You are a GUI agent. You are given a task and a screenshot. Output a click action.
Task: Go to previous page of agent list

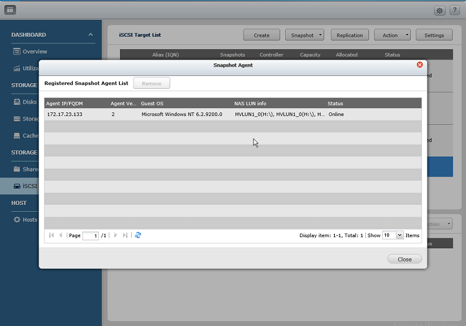pos(60,235)
